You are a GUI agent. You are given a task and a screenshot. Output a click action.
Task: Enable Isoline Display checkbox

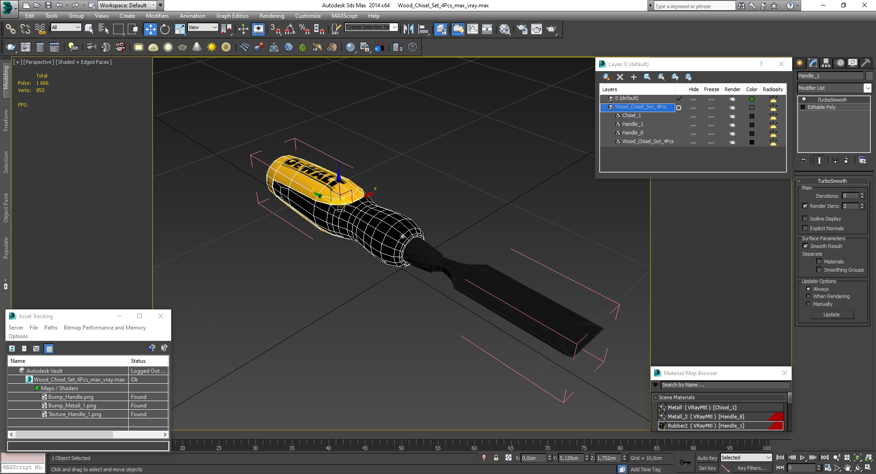click(x=805, y=219)
